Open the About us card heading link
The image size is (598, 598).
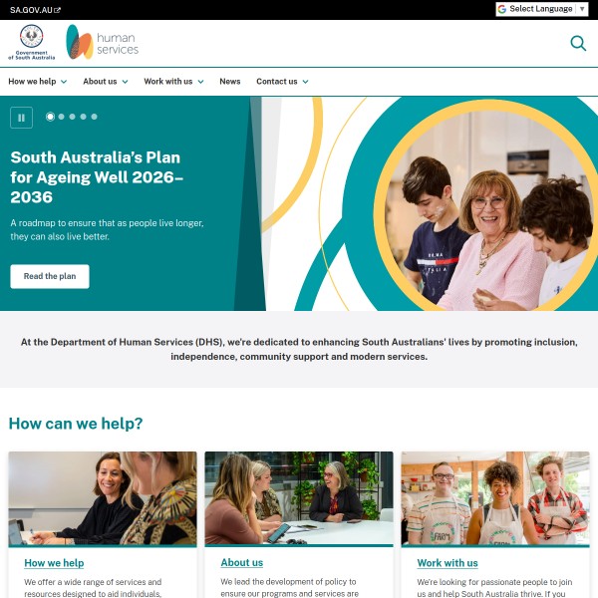click(x=242, y=563)
